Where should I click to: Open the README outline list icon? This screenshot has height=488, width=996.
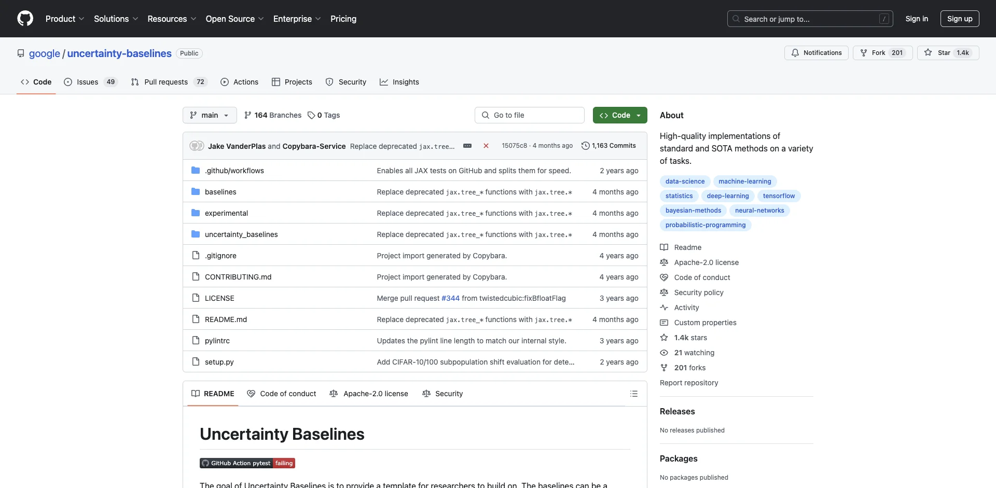coord(633,394)
